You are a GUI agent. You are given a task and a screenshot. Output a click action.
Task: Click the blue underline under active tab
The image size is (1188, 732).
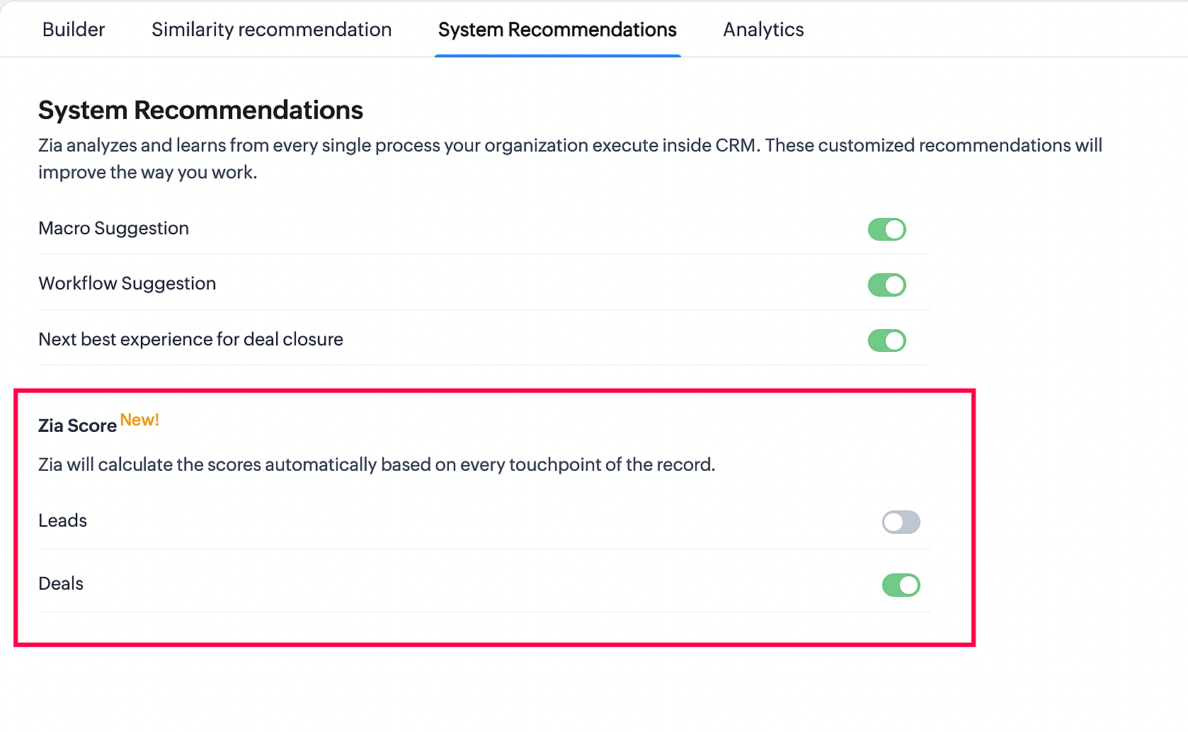tap(557, 55)
